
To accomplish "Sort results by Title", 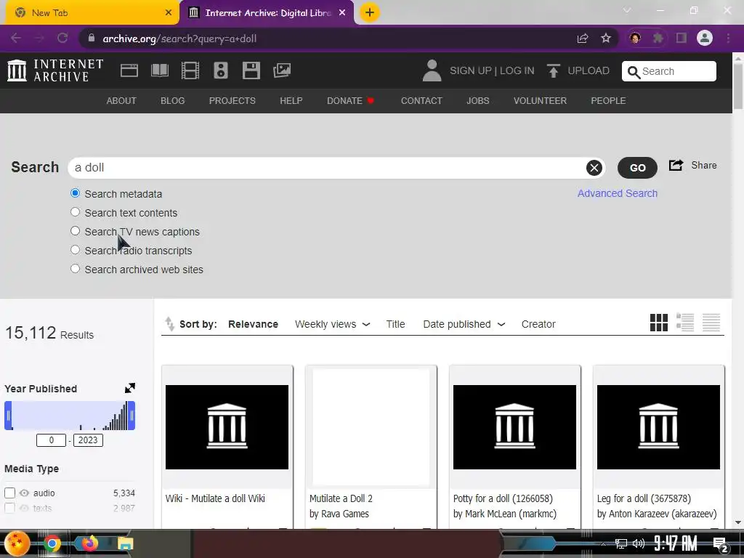I will [395, 324].
